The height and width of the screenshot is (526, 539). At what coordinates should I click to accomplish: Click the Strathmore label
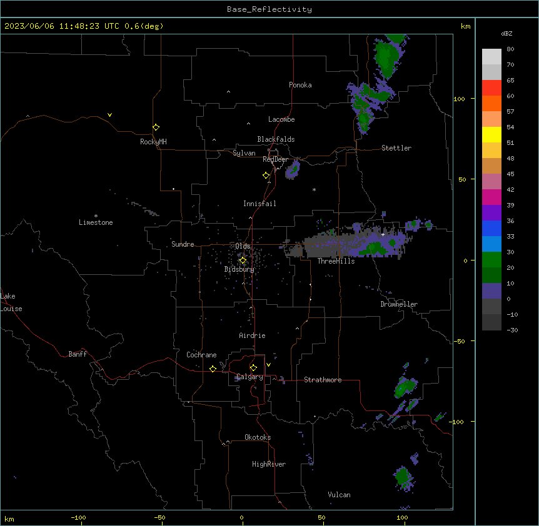323,380
